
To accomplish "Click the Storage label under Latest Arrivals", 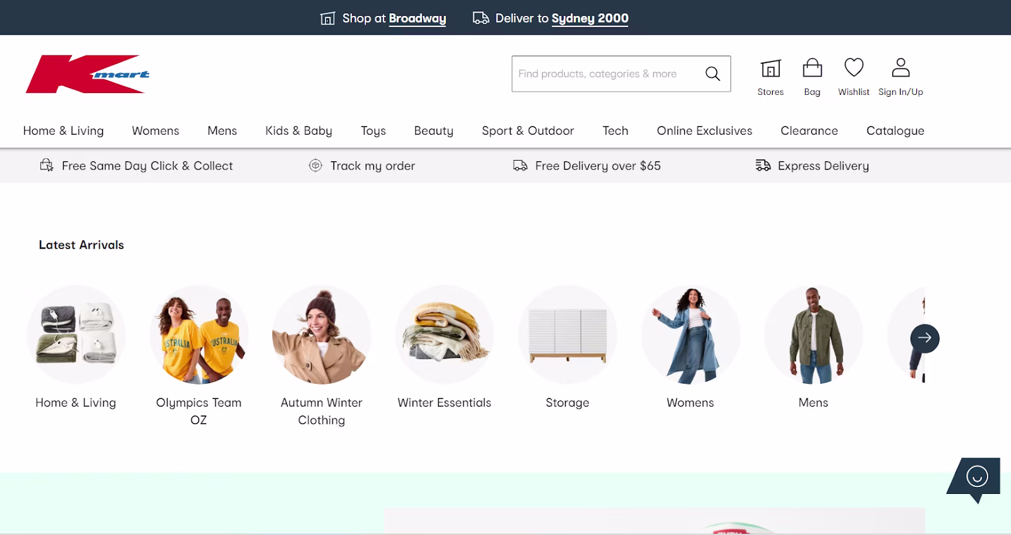I will (x=567, y=403).
